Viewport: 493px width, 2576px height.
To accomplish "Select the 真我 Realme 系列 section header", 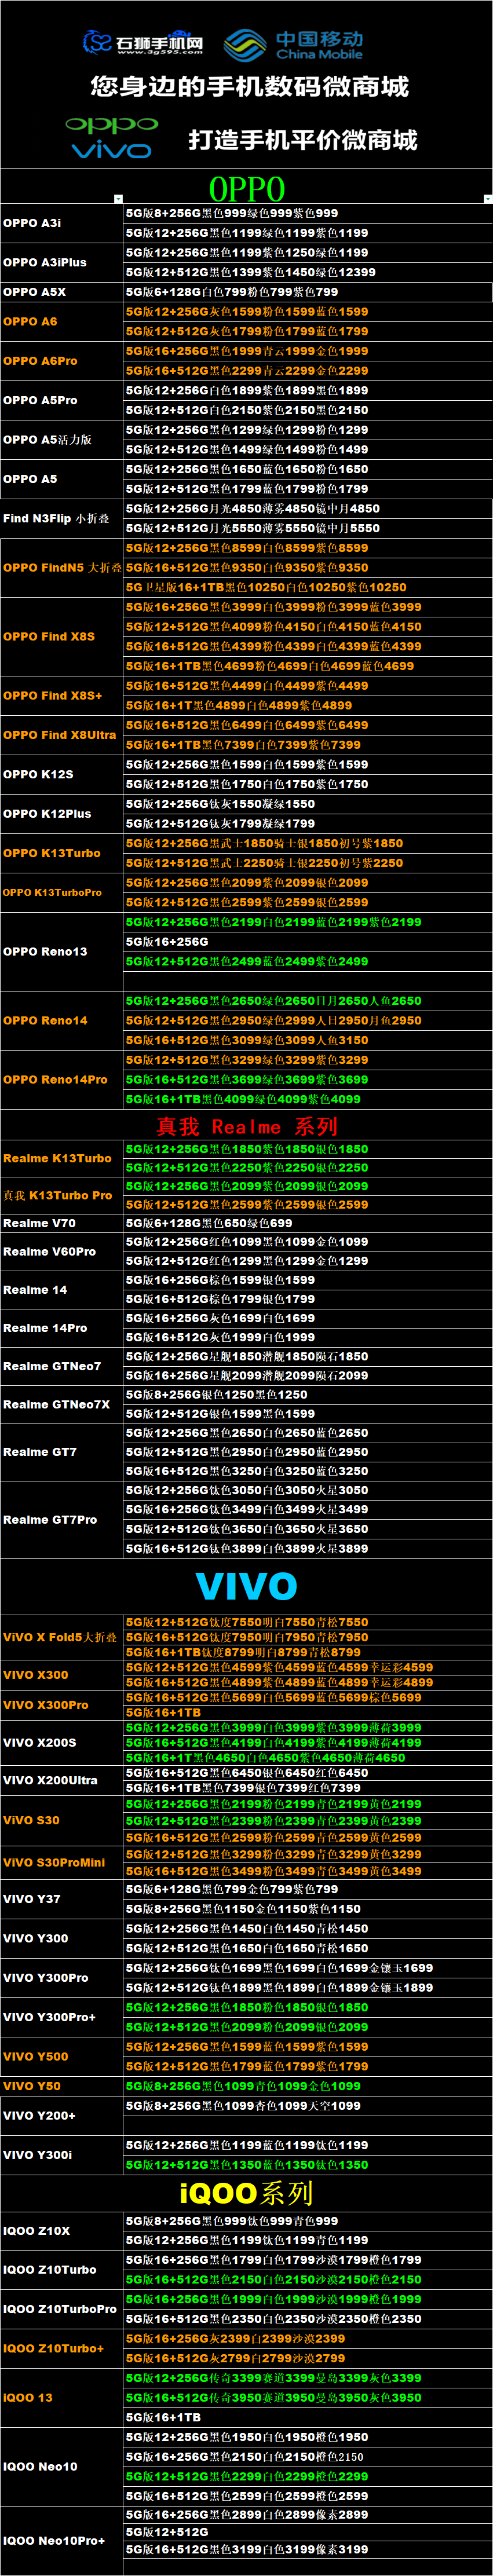I will point(246,1126).
